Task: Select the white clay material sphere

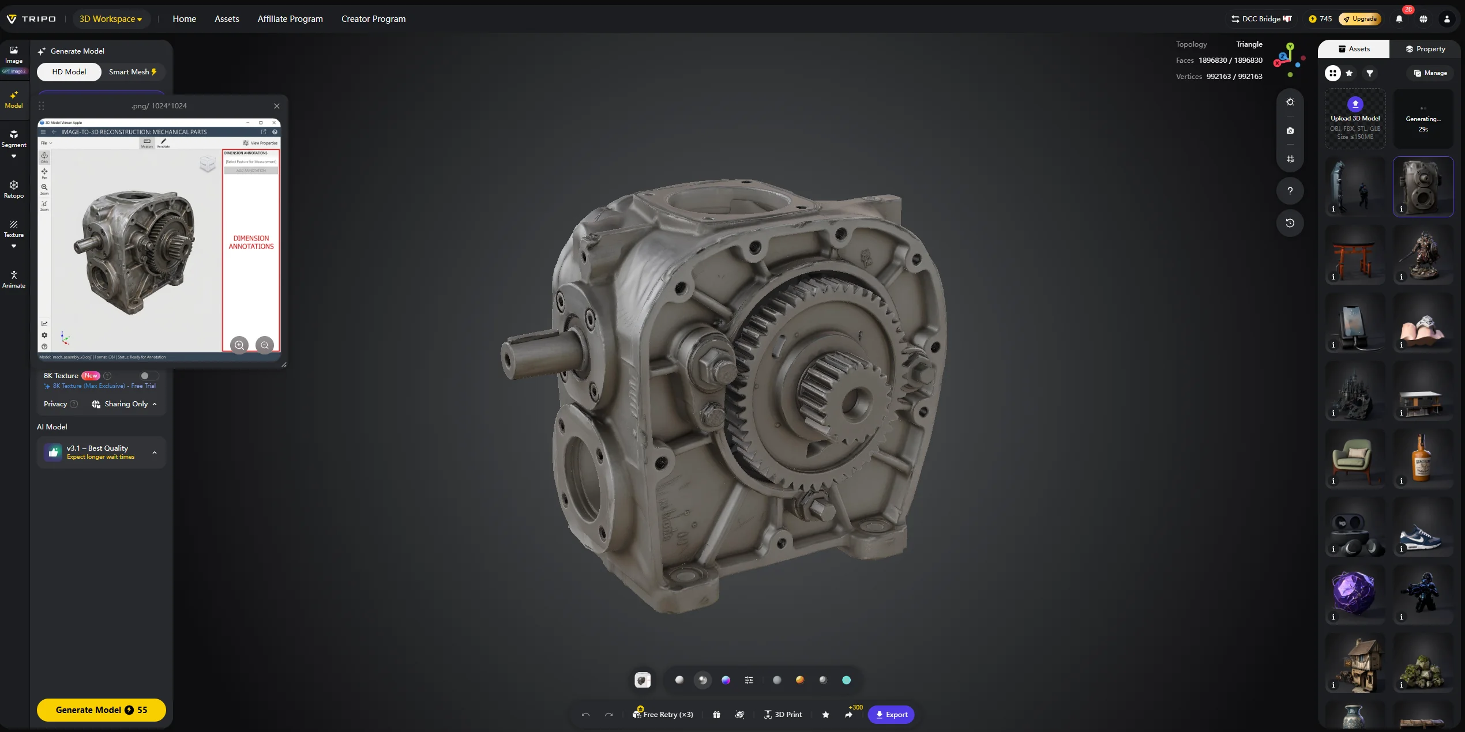Action: [679, 680]
